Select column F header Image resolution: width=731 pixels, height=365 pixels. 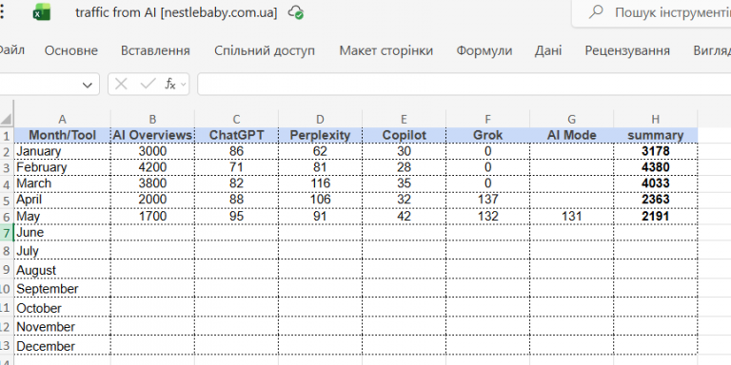tap(487, 119)
